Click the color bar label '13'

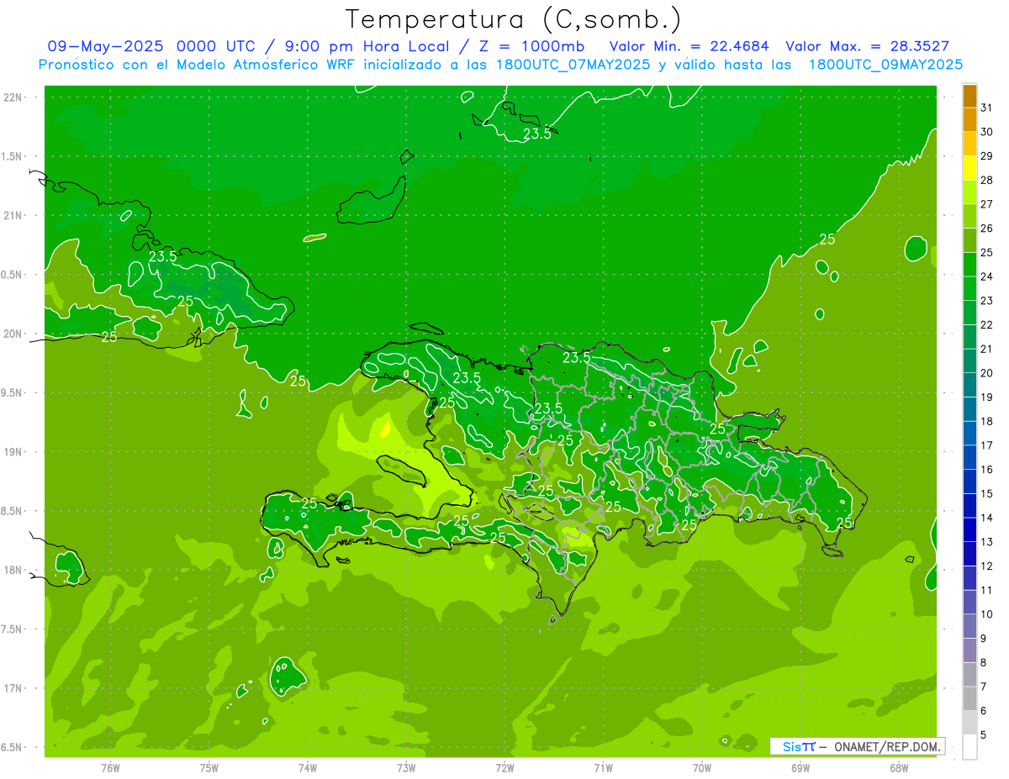987,542
